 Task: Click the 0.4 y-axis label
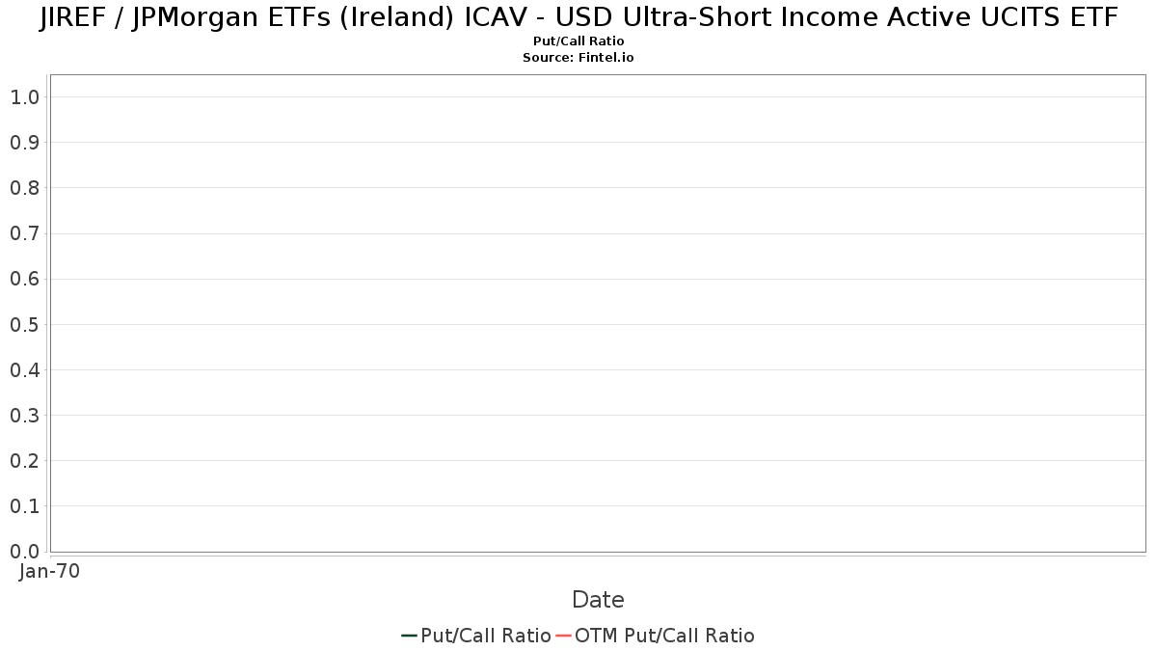[24, 370]
